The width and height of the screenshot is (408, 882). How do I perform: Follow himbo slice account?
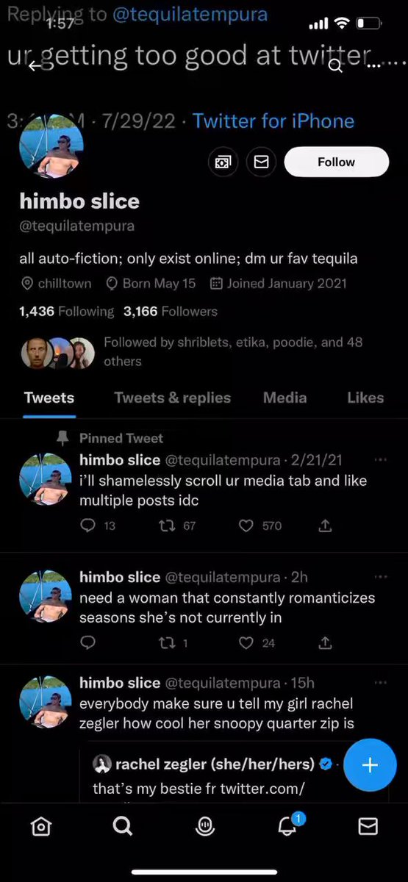pos(336,162)
